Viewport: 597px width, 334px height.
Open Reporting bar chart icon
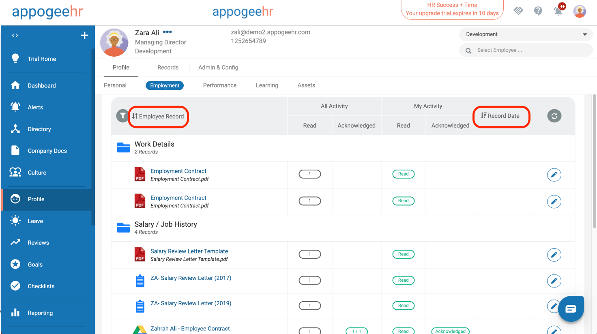click(x=15, y=313)
